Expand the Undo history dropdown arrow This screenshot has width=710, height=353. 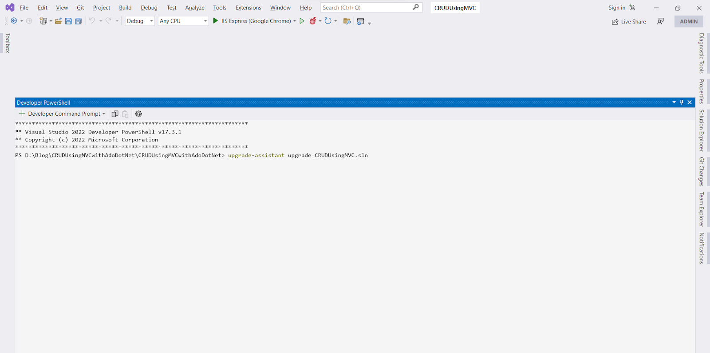[x=101, y=21]
